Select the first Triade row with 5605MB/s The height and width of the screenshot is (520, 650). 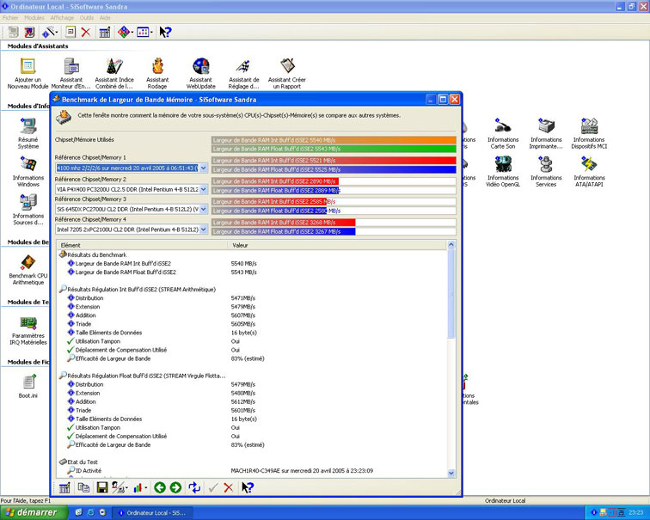coord(79,324)
